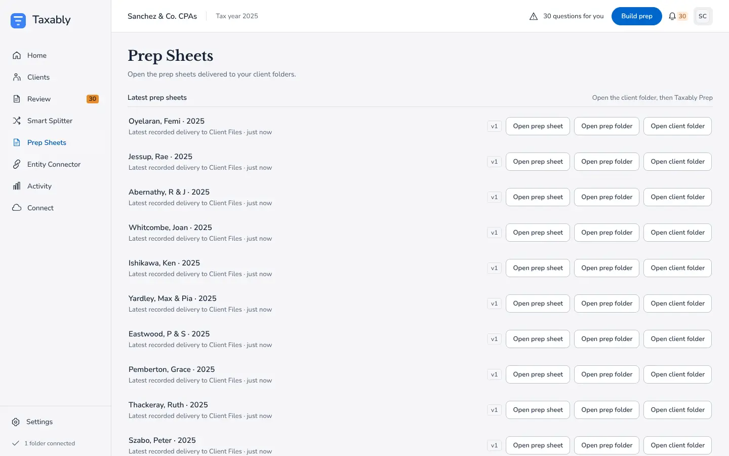Click the Taxably logo icon
The height and width of the screenshot is (456, 729).
(x=18, y=20)
